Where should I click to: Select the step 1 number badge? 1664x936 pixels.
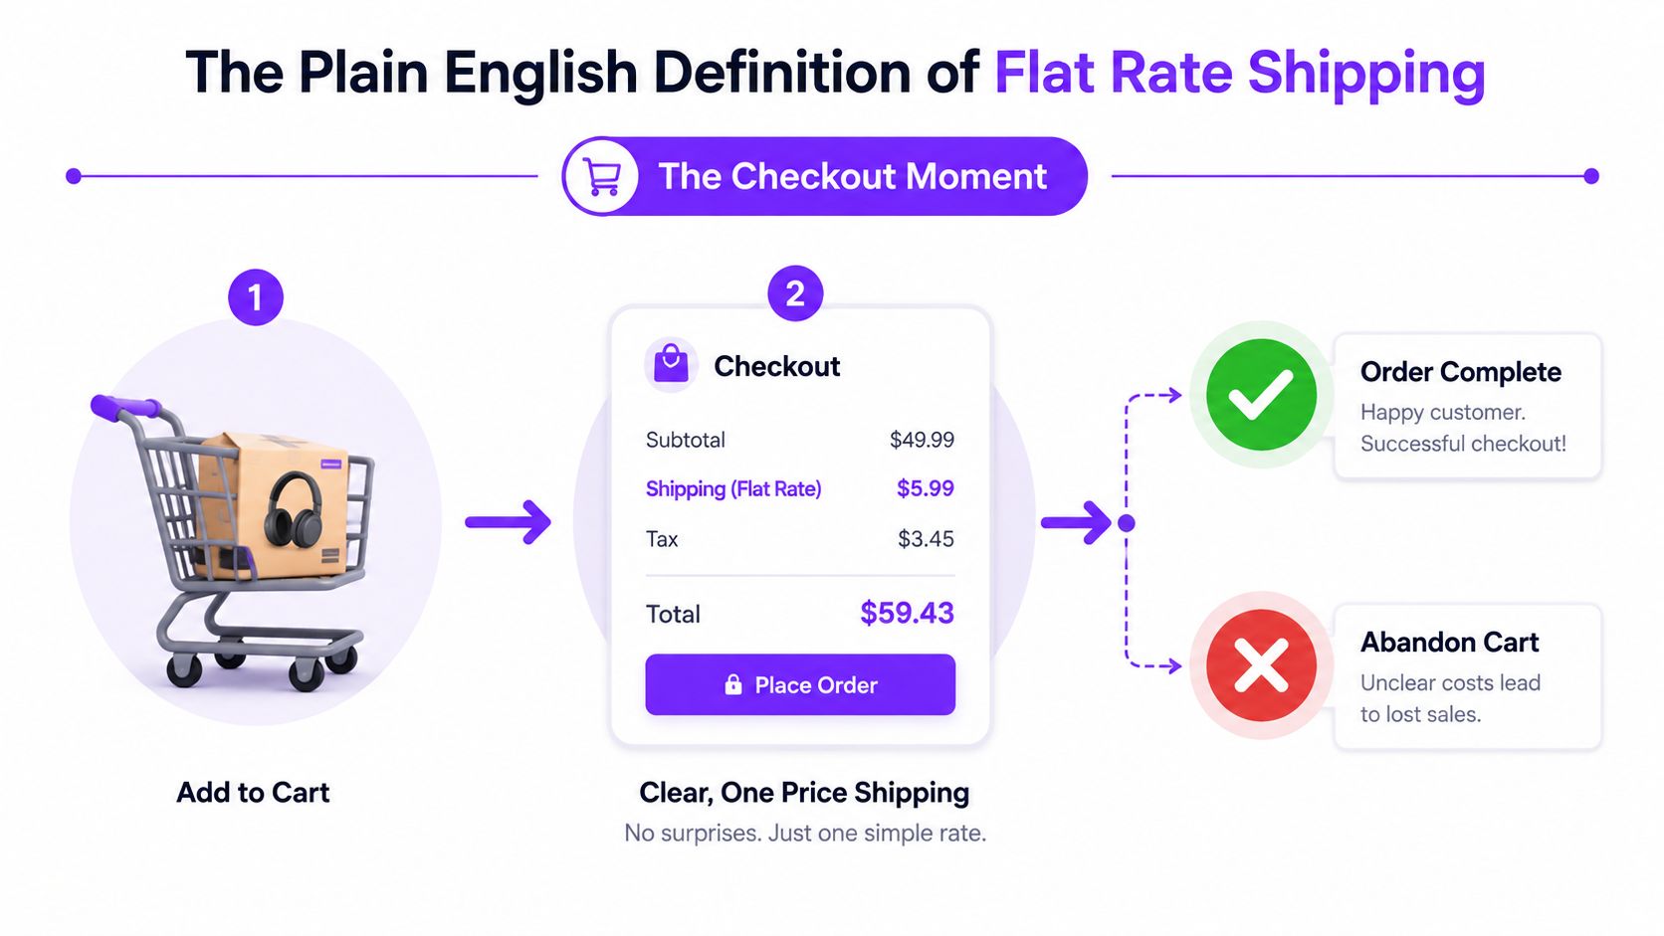coord(256,297)
